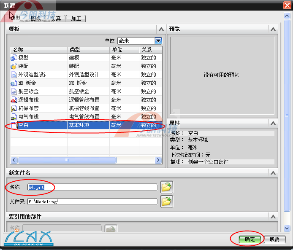Click 没有可用的预览 preview area
The image size is (293, 250).
pyautogui.click(x=222, y=75)
